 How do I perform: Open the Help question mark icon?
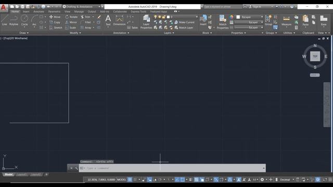[292, 7]
